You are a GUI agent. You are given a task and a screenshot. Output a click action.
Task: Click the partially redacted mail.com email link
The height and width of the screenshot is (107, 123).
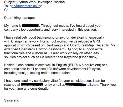pos(82,85)
